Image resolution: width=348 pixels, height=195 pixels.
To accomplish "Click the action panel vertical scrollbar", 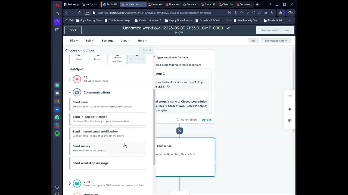I will pyautogui.click(x=154, y=127).
